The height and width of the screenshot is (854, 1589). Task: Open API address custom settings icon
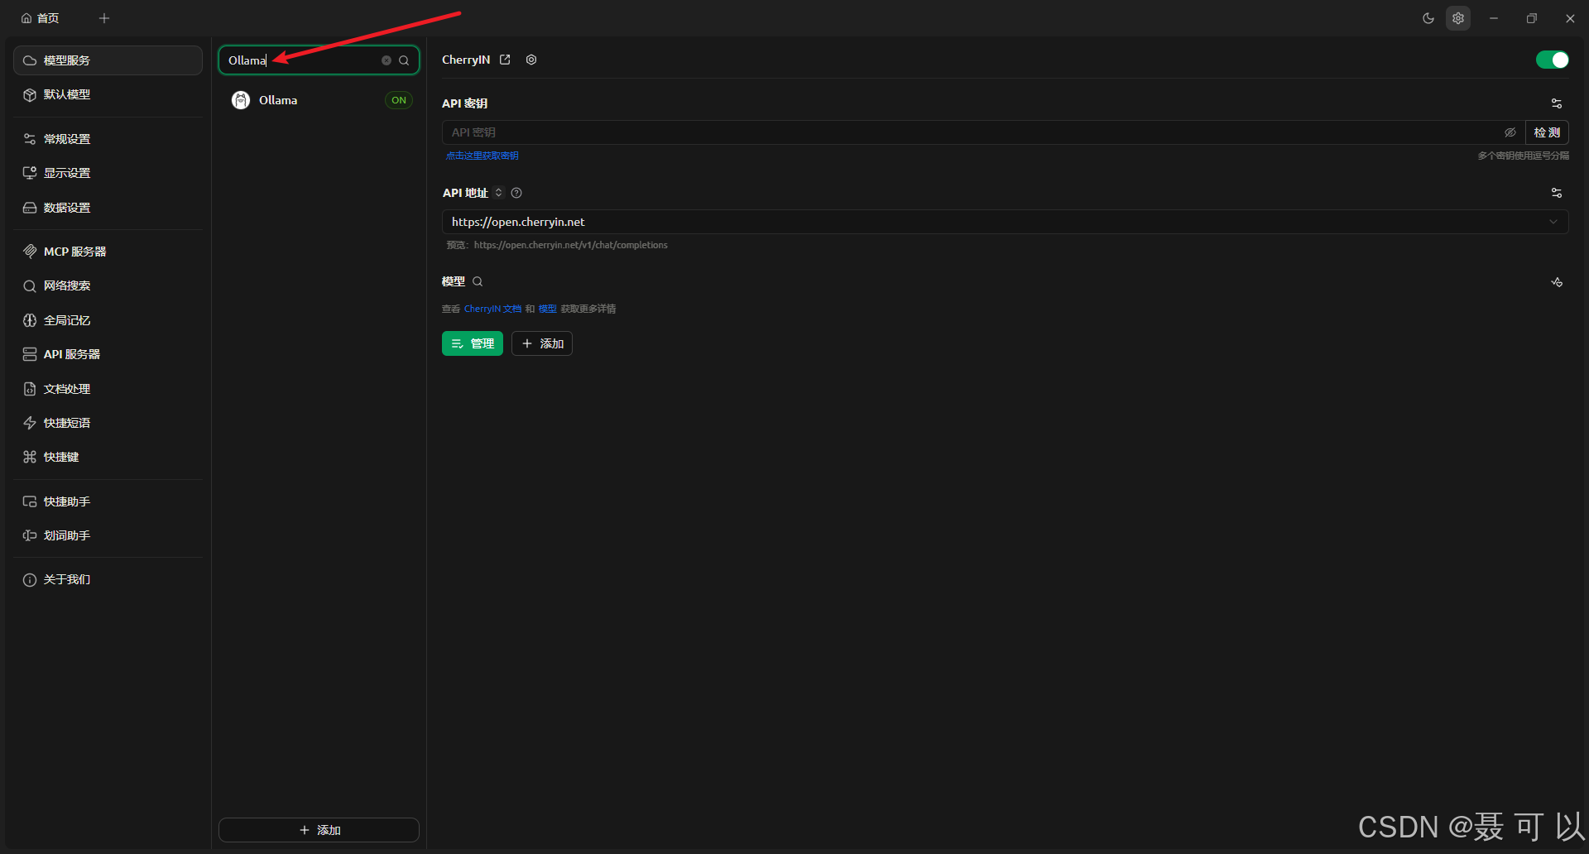tap(1557, 193)
